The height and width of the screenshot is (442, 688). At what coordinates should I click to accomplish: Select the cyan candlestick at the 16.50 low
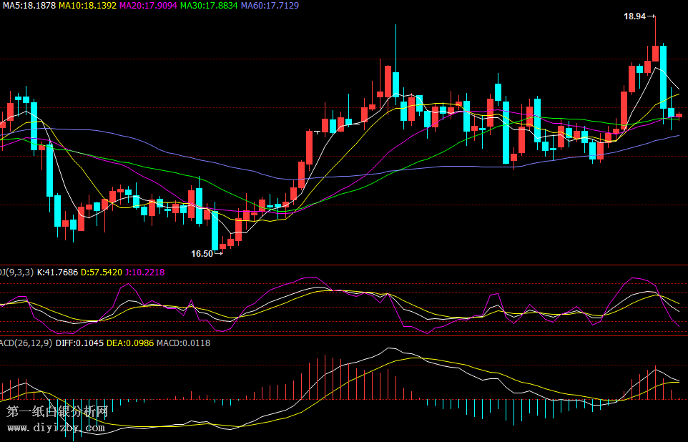(215, 230)
